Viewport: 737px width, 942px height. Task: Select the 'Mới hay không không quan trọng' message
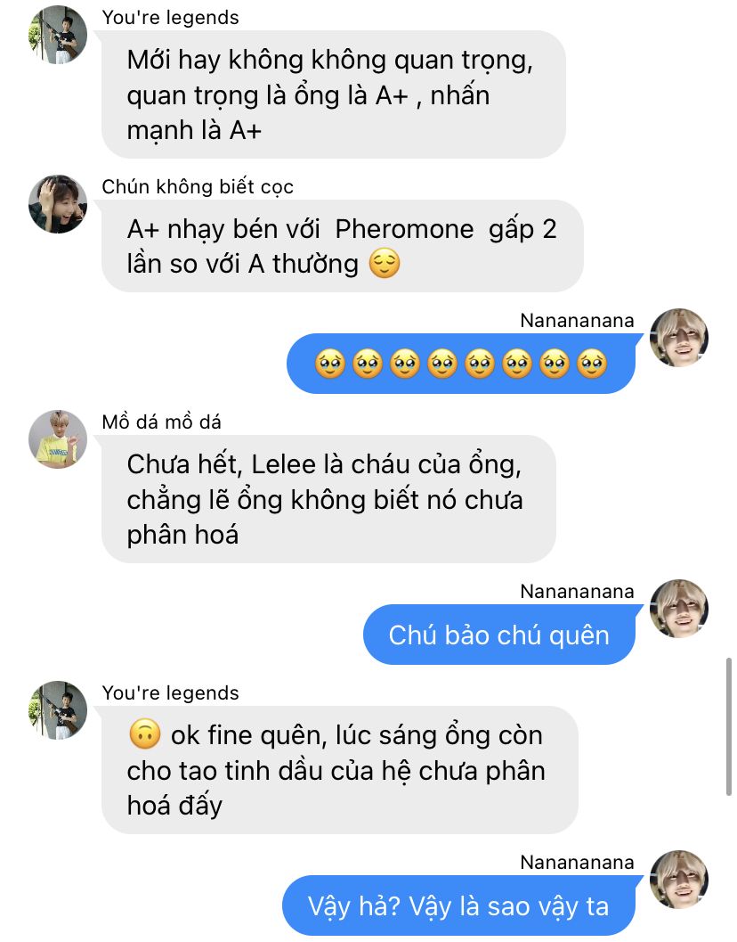[x=334, y=95]
